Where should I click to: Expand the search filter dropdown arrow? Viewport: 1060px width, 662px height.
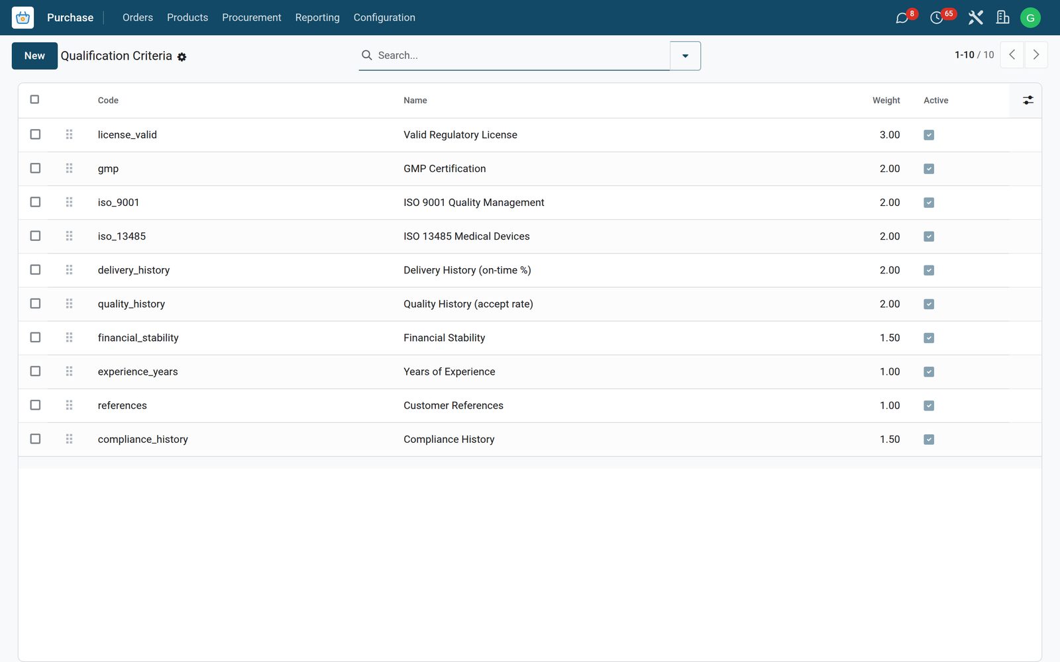(x=685, y=56)
